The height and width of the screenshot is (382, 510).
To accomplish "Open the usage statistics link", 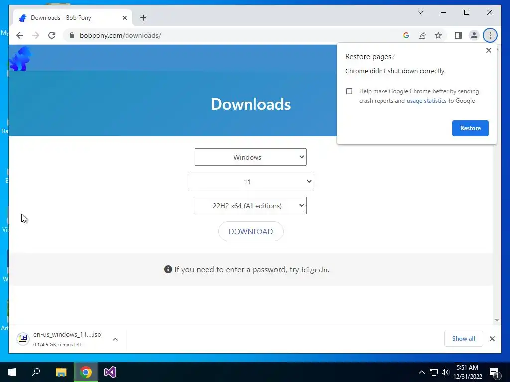I will click(x=426, y=101).
